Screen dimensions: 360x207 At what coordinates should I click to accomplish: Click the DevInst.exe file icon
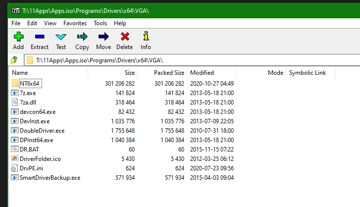[x=15, y=121]
